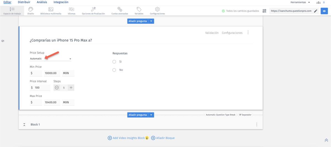
Task: Click the QR code icon
Action: pos(265,11)
